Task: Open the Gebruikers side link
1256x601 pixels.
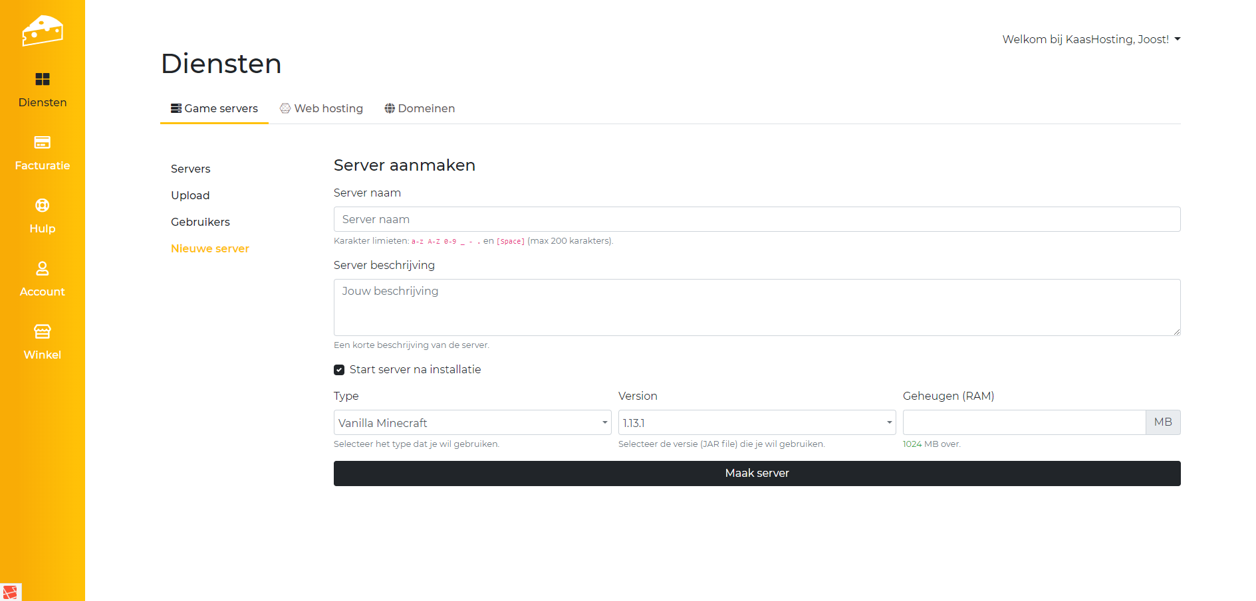Action: 200,222
